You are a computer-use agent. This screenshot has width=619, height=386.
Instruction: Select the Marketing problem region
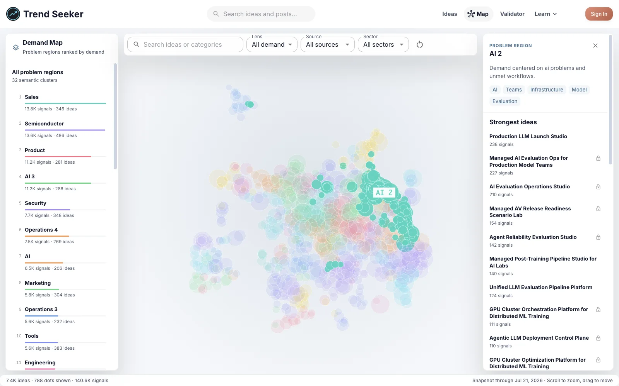(x=62, y=289)
